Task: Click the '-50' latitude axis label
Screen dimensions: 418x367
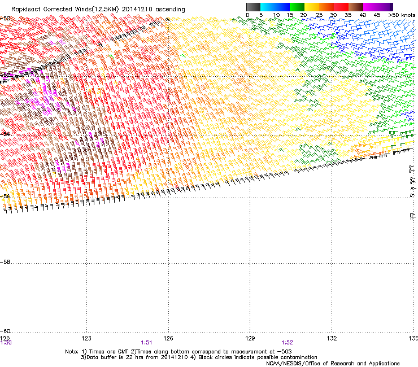Action: tap(5, 19)
